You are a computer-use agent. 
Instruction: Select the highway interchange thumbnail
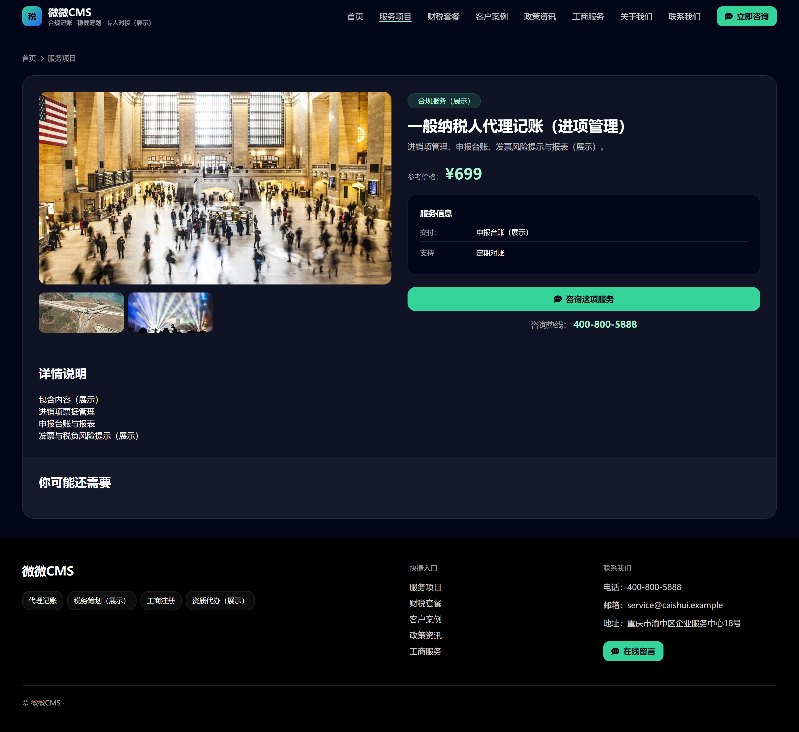(81, 313)
